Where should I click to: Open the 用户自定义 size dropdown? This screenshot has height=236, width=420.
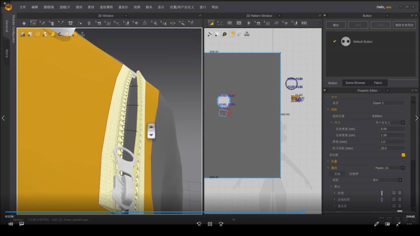[389, 123]
